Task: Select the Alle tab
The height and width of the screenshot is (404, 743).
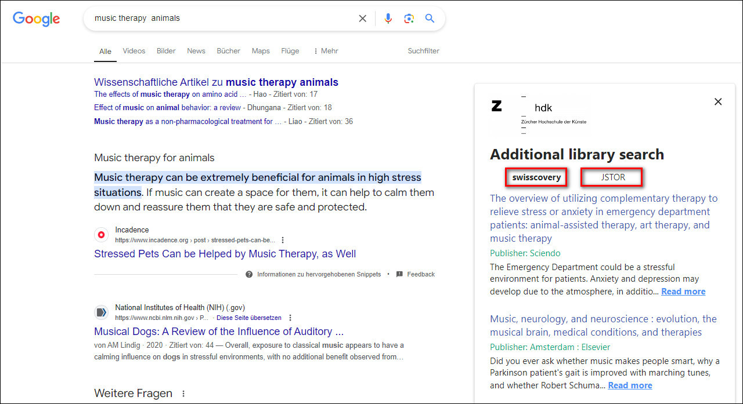Action: [105, 51]
